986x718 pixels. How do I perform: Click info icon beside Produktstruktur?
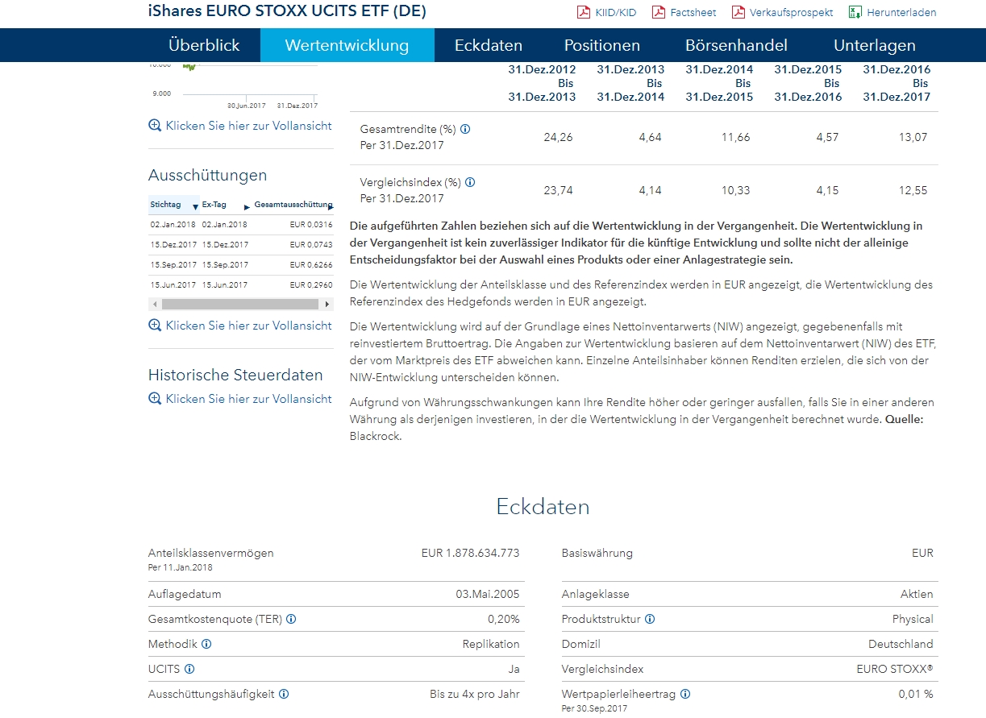[650, 619]
